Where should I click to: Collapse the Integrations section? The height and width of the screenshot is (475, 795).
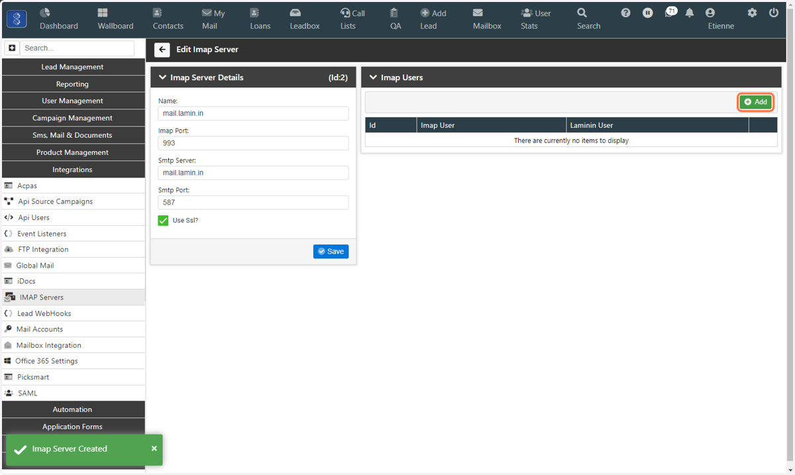click(x=73, y=170)
